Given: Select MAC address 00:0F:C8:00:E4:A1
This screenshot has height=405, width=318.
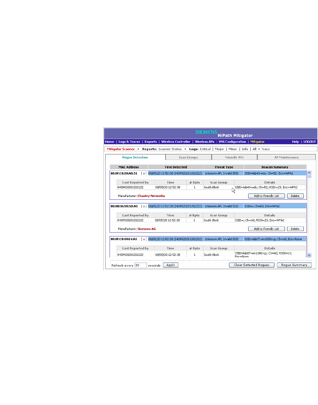Looking at the screenshot, I should point(124,239).
